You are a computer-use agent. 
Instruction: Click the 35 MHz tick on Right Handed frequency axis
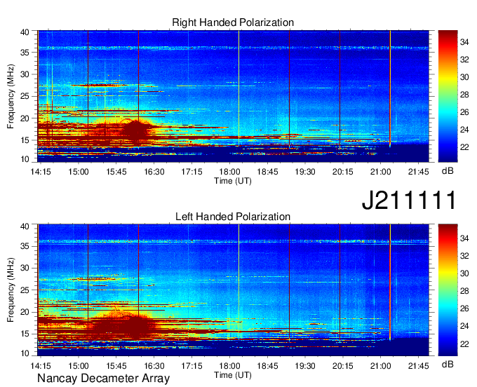point(25,53)
